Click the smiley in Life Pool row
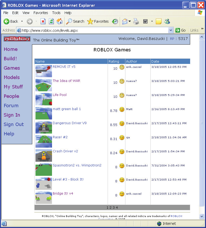 [122, 95]
